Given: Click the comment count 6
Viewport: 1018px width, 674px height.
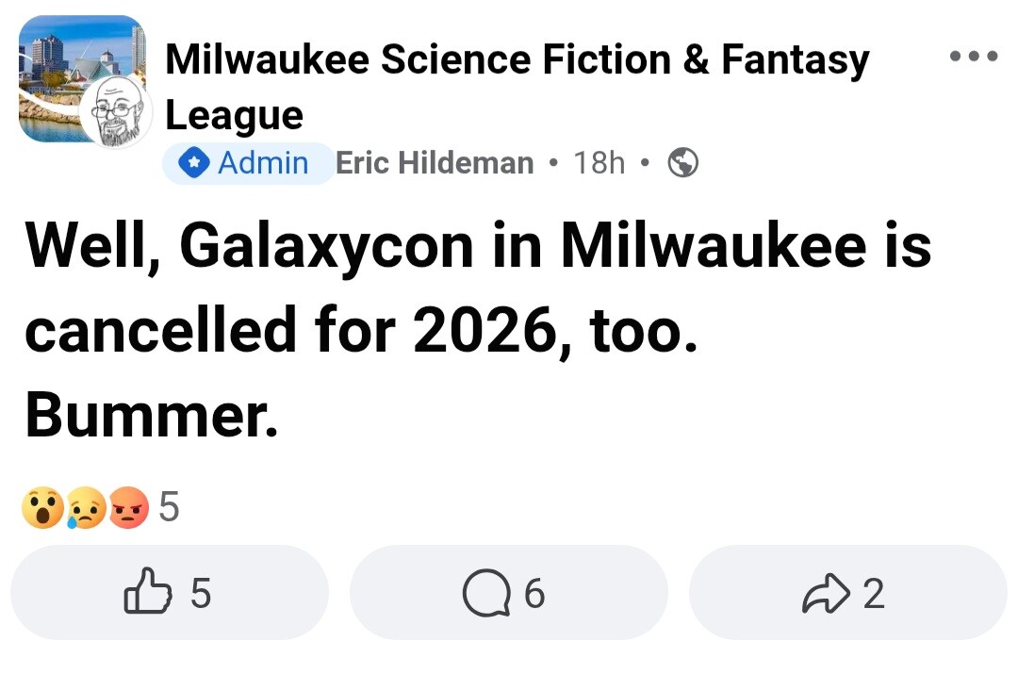Looking at the screenshot, I should (x=534, y=593).
